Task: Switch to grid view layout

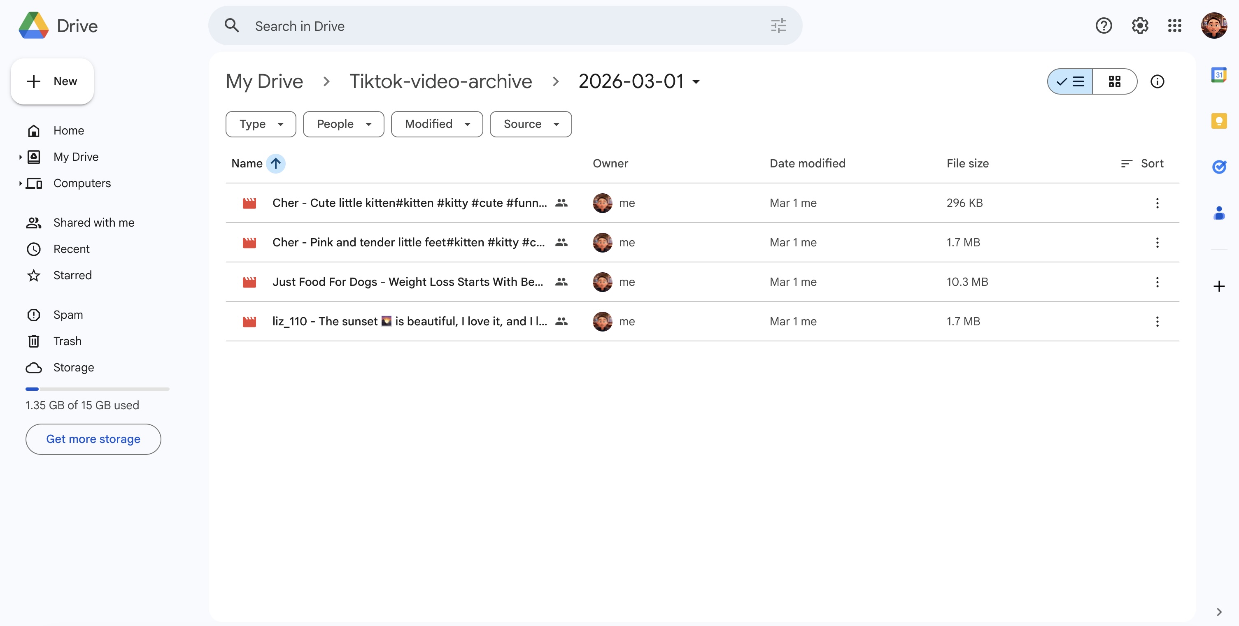Action: tap(1115, 81)
